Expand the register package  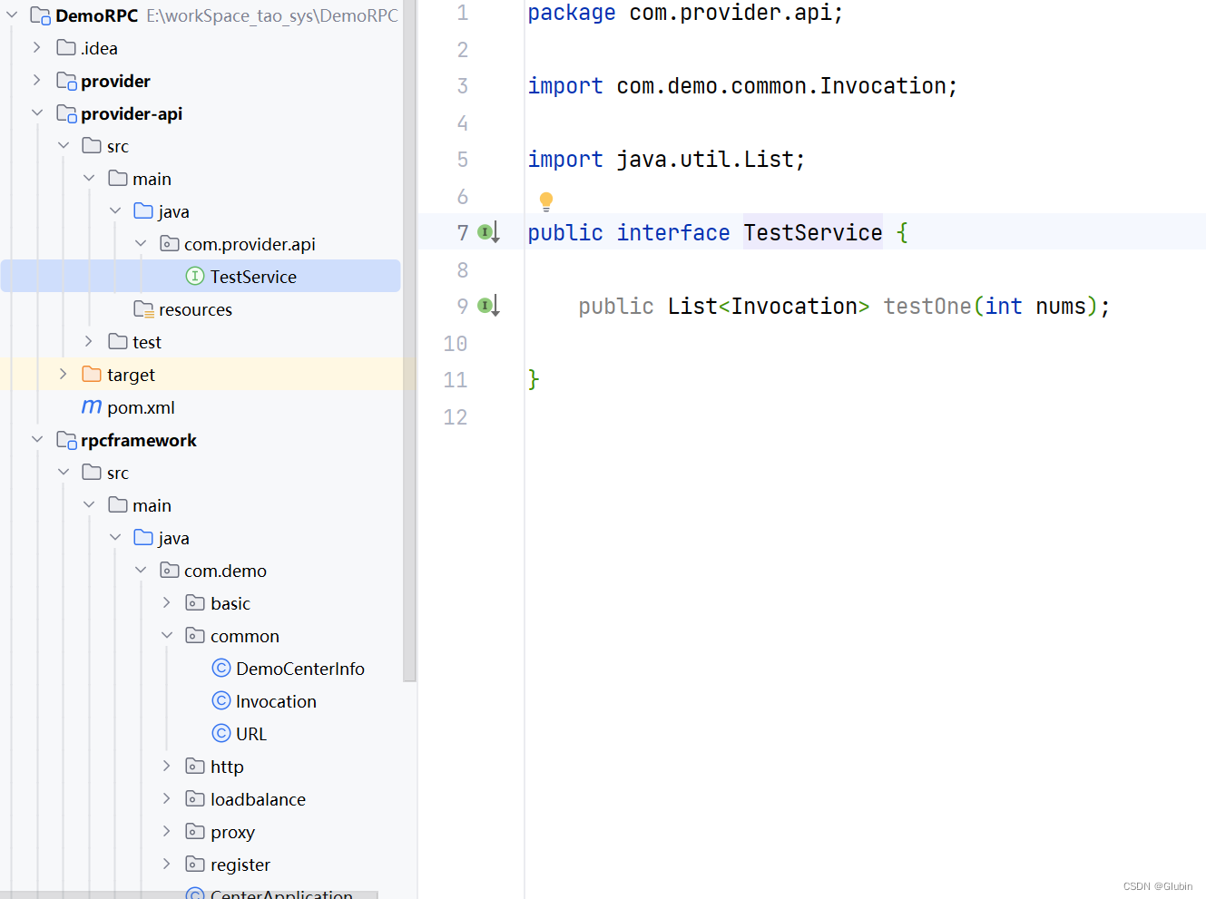click(166, 864)
